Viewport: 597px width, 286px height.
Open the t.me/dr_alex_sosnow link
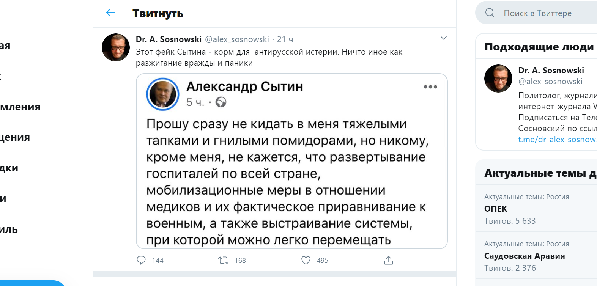(x=557, y=140)
